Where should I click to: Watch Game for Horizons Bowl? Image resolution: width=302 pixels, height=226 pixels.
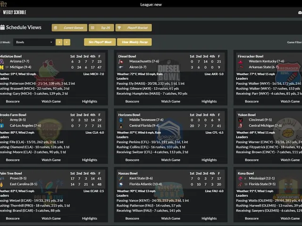tap(171, 160)
